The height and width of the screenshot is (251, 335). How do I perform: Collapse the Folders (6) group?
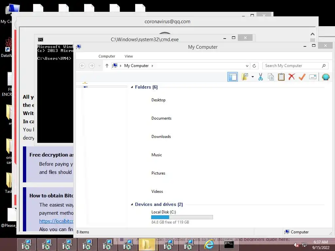click(x=132, y=87)
